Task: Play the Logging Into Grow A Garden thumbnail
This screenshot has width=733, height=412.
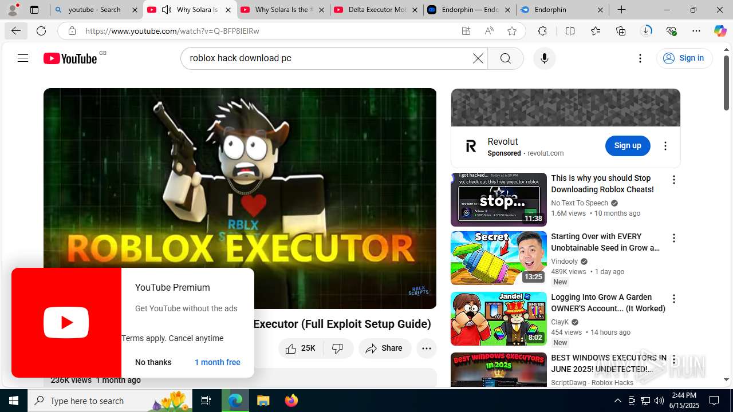Action: [x=498, y=319]
